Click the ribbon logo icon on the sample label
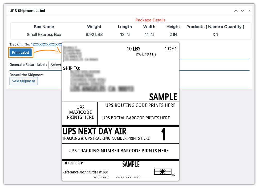Image resolution: width=258 pixels, height=188 pixels. click(x=163, y=171)
